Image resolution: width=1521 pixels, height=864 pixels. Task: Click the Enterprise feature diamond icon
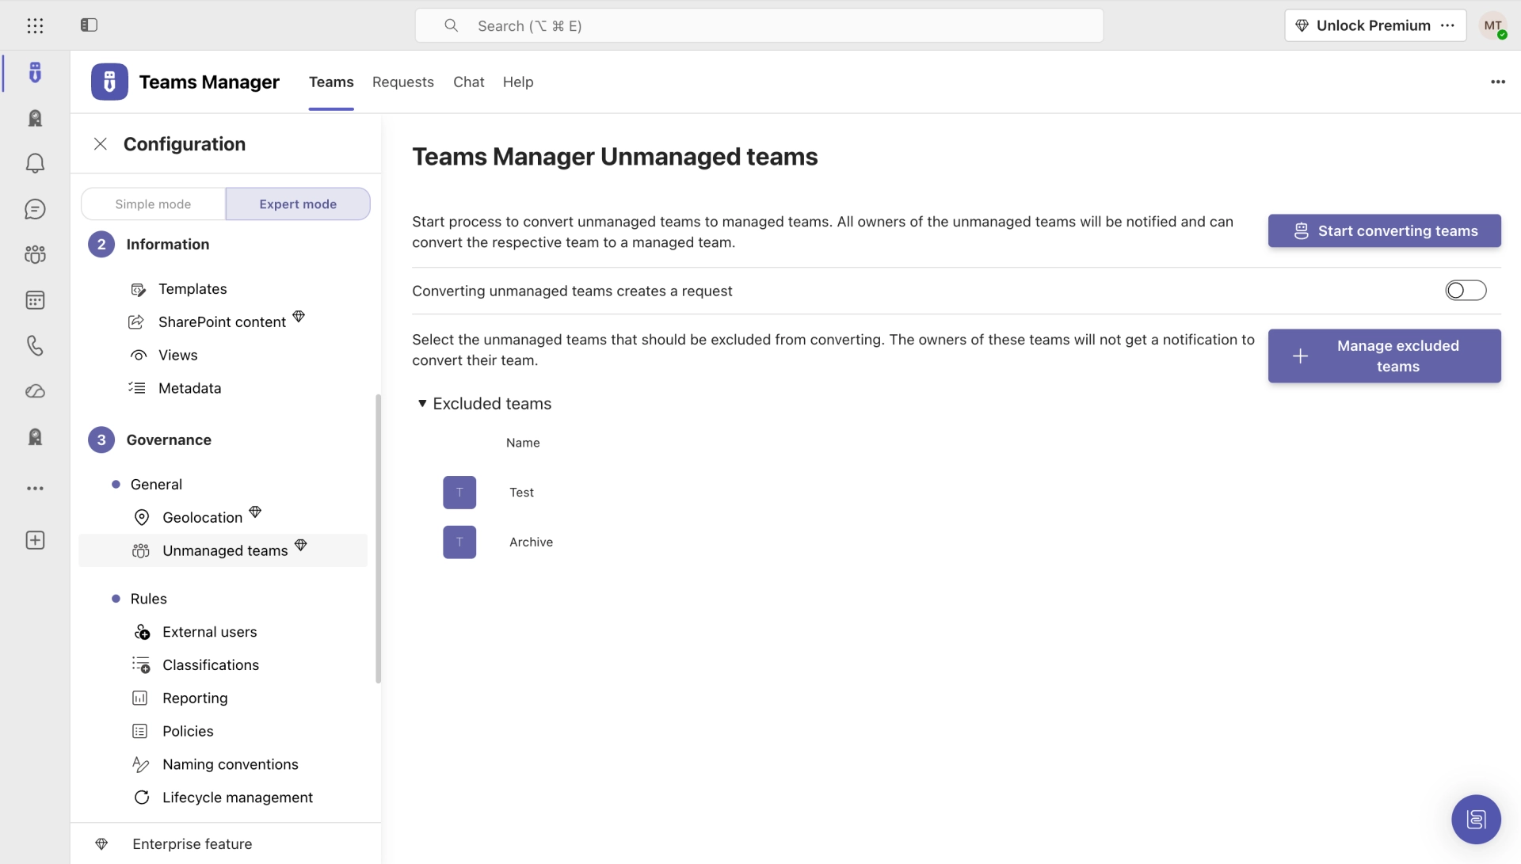tap(101, 844)
